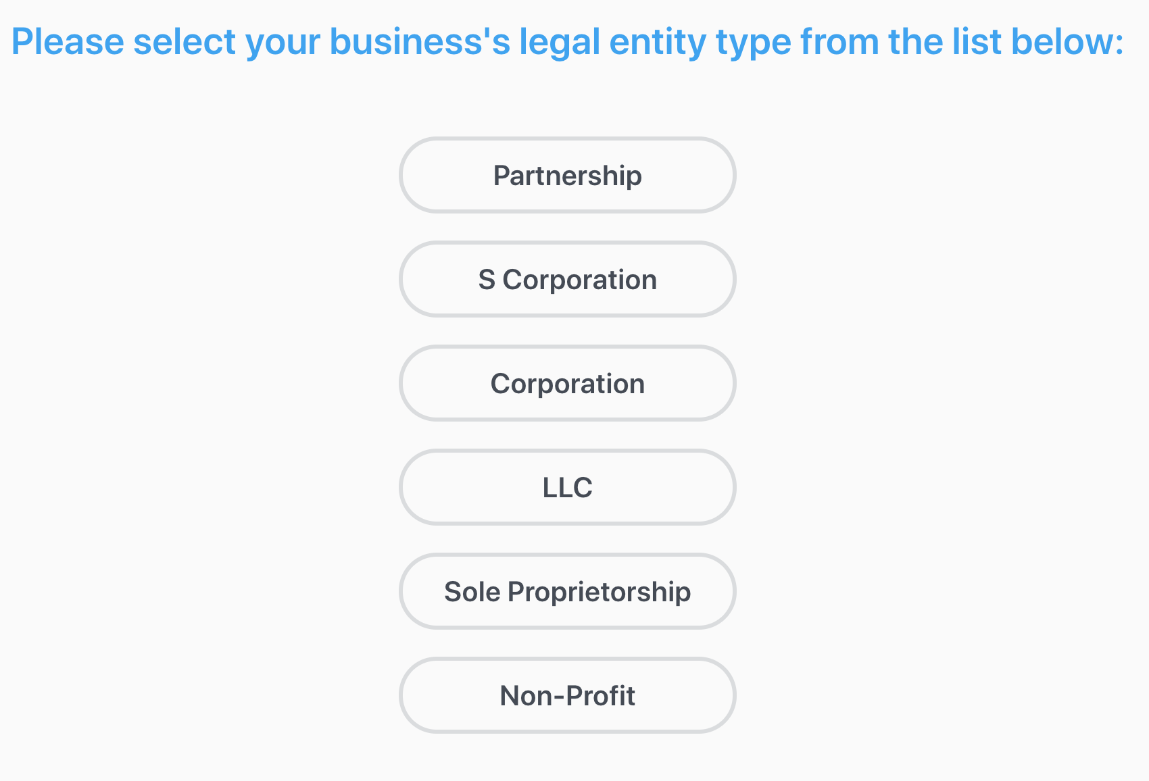
Task: Tap the Sole Proprietorship choice
Action: point(567,591)
